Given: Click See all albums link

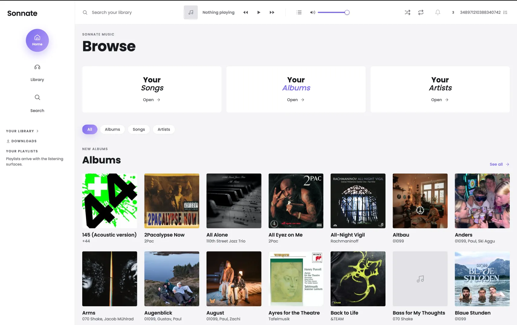Looking at the screenshot, I should (499, 164).
